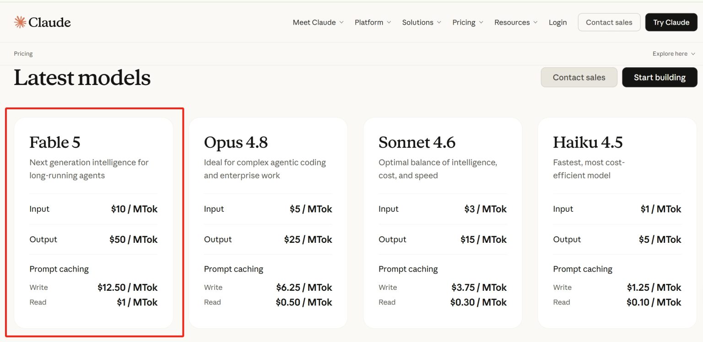Click Sonnet 4.6 output price $15 / MTok
The width and height of the screenshot is (703, 342).
[x=483, y=240]
